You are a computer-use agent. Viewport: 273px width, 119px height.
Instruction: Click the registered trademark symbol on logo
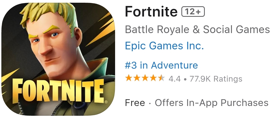coord(106,102)
